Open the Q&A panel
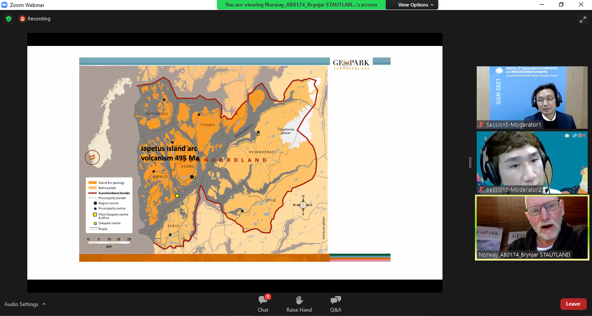The image size is (592, 316). 335,303
